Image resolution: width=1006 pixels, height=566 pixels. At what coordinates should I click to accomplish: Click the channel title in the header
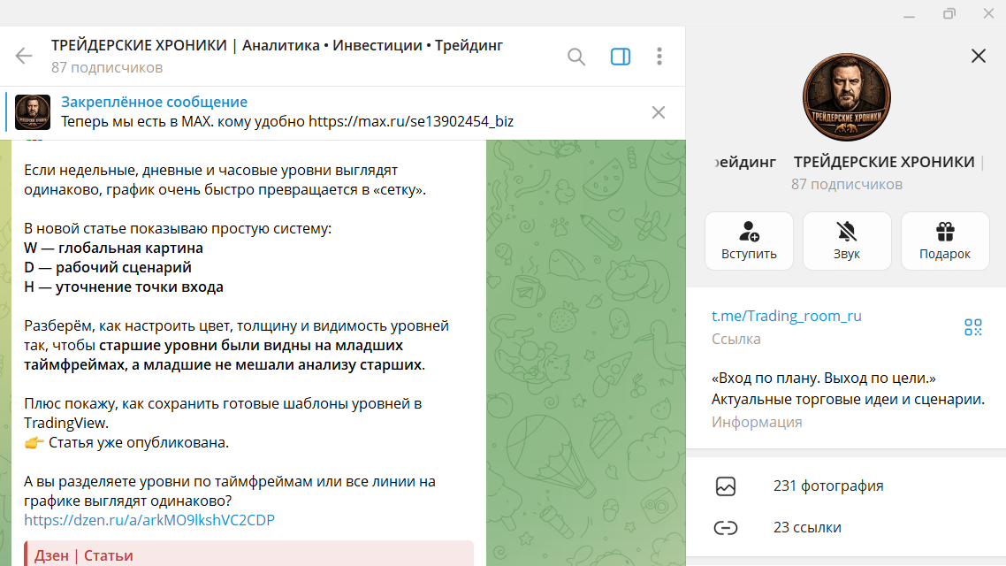278,46
